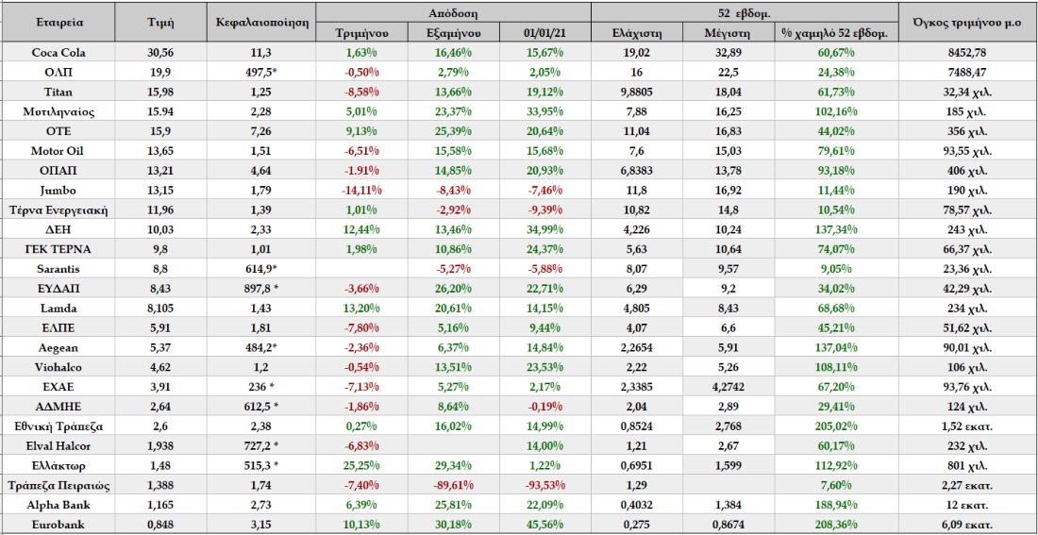
Task: Click the Απόδοση group header
Action: click(x=453, y=12)
